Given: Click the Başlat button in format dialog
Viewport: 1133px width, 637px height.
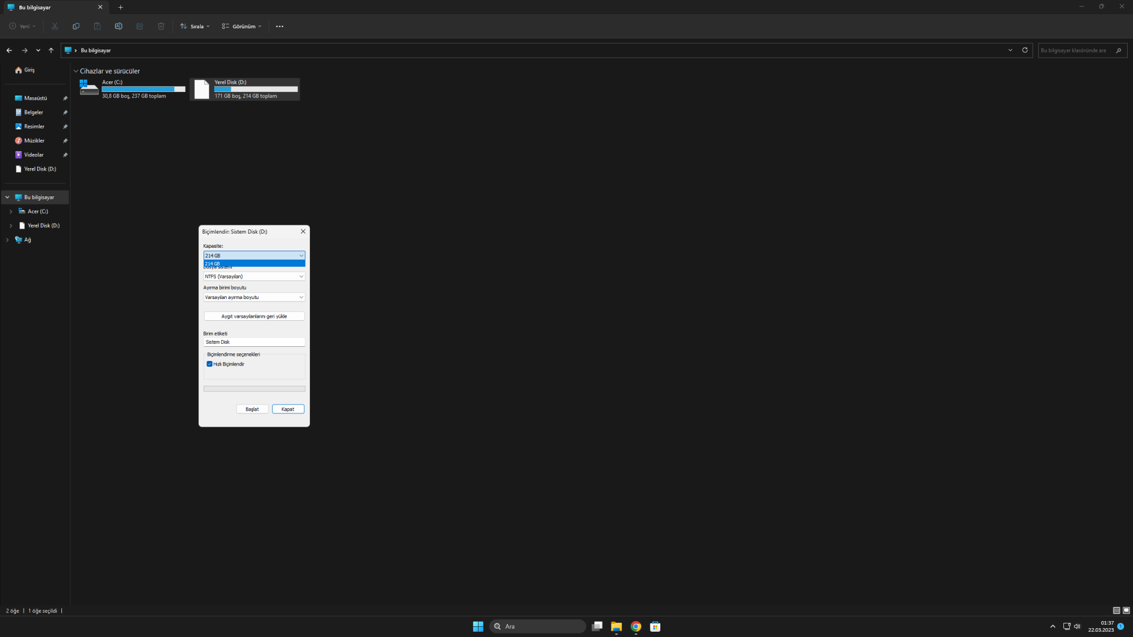Looking at the screenshot, I should (x=252, y=409).
